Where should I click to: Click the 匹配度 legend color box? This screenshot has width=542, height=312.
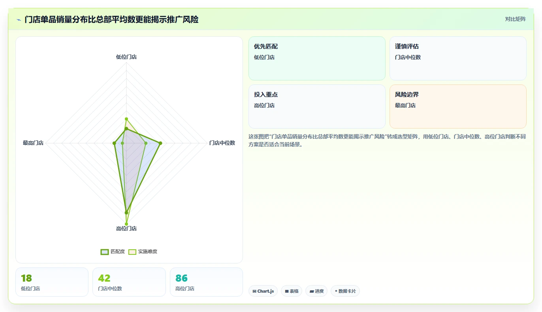(x=105, y=252)
